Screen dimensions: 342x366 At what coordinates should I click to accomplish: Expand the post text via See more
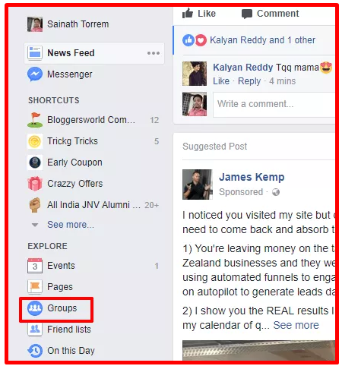[296, 325]
